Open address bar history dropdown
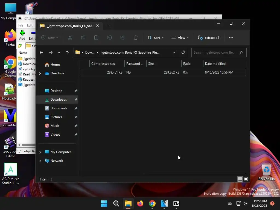280x210 pixels. [174, 52]
